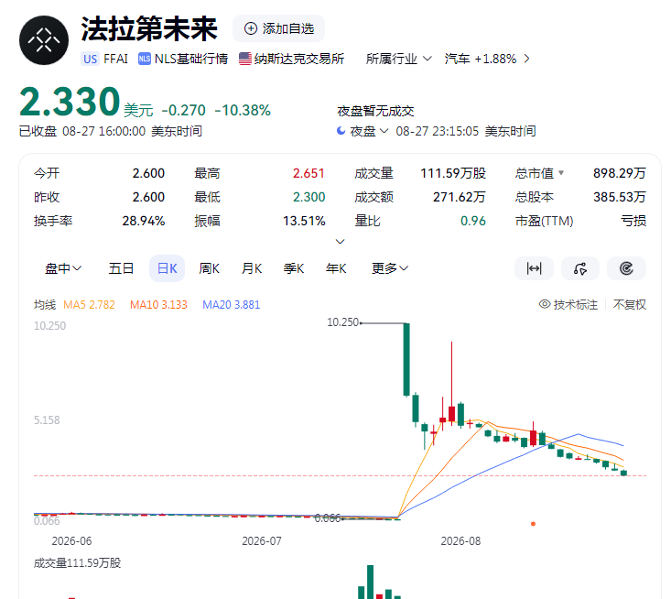This screenshot has width=671, height=599.
Task: Switch to the 周K tab
Action: 210,268
